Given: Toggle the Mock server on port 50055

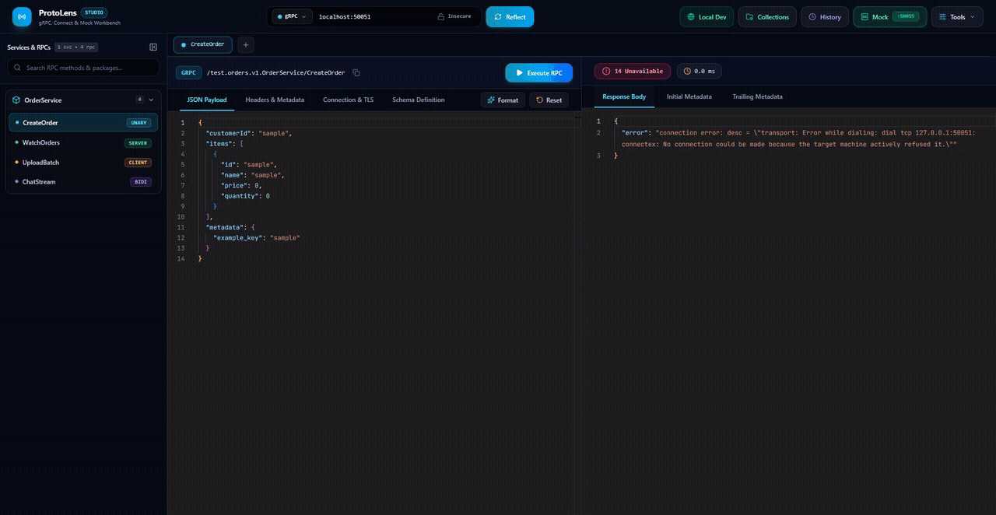Looking at the screenshot, I should pos(889,16).
